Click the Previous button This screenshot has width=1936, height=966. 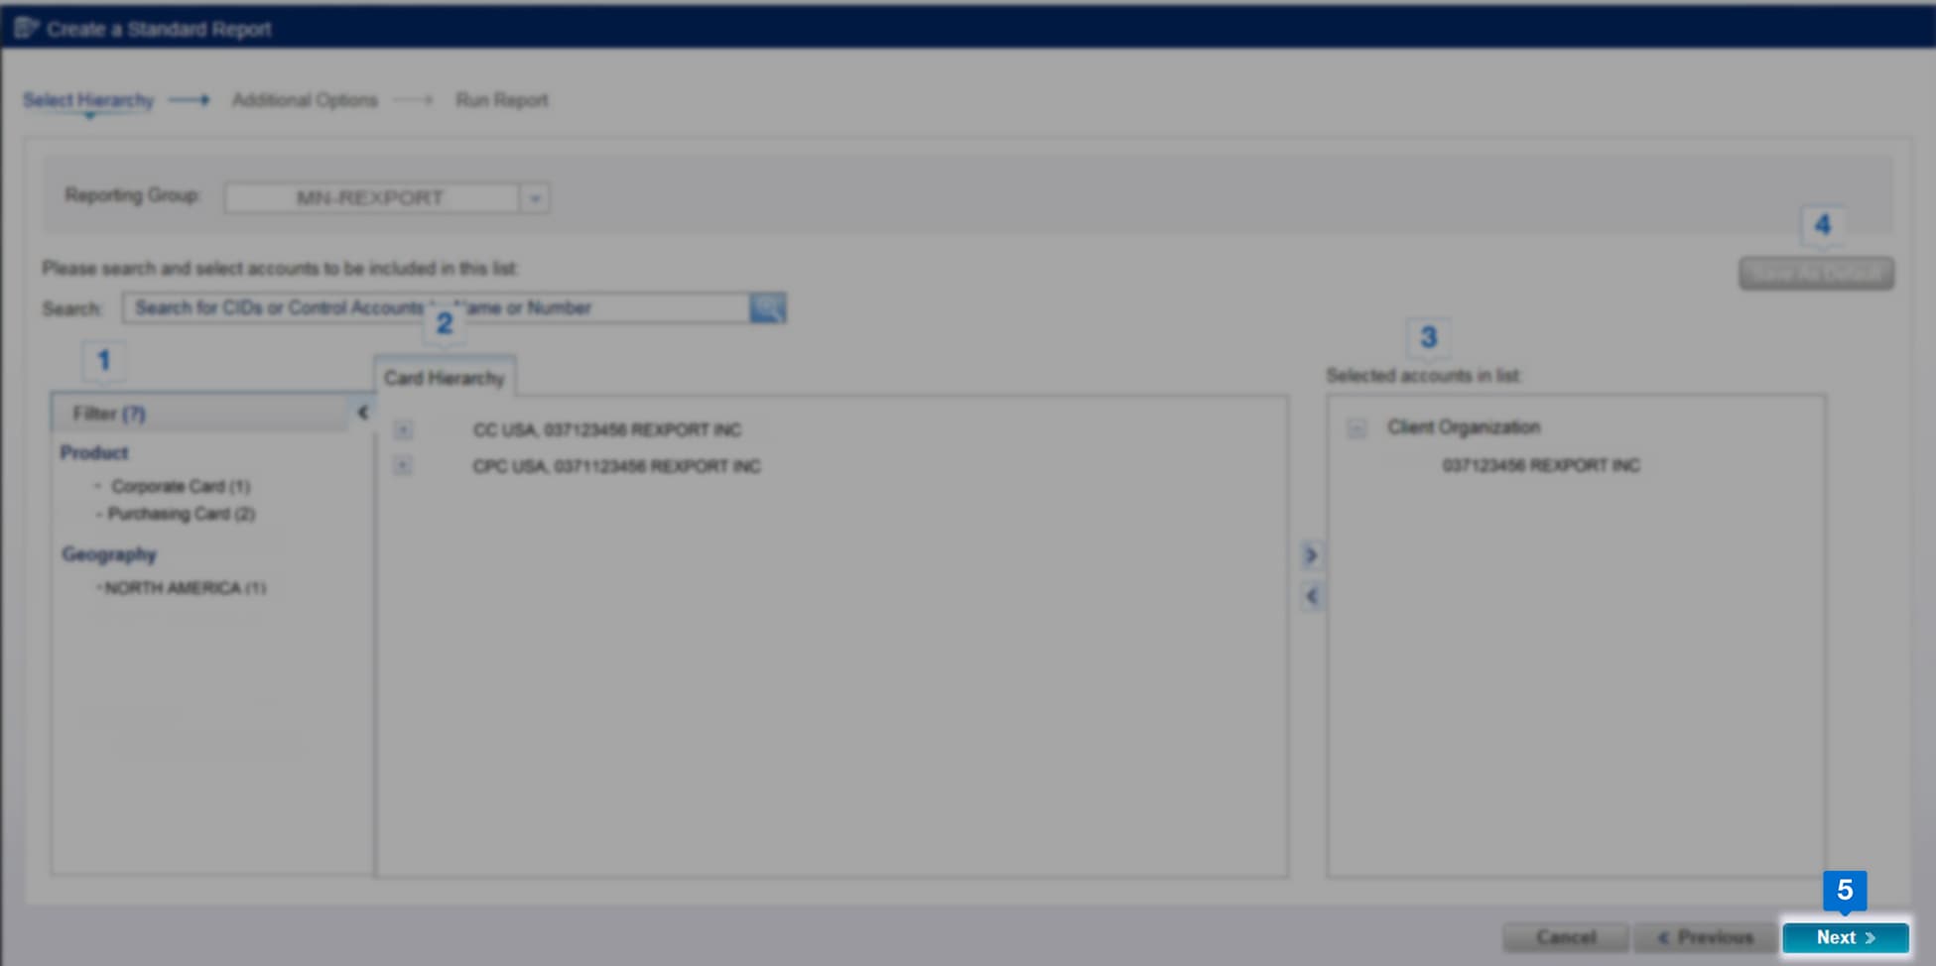point(1704,937)
